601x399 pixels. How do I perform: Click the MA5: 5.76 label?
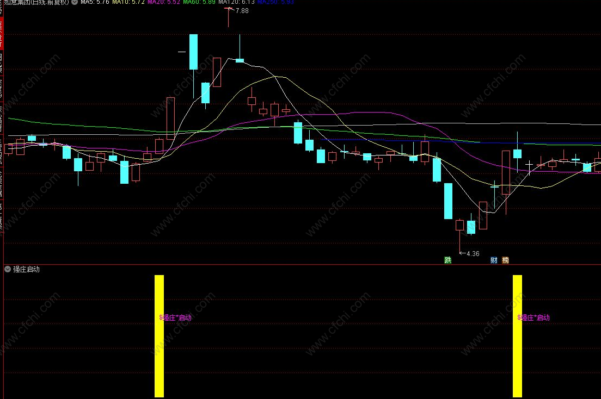(95, 2)
